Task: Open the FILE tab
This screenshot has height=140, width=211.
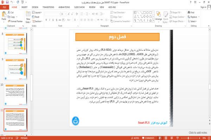Action: (5, 7)
